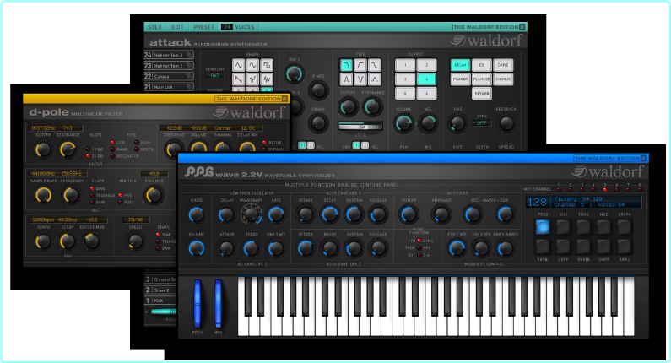Click the DIGI pad on PPG Wave
Viewport: 671px width, 363px height.
(563, 227)
